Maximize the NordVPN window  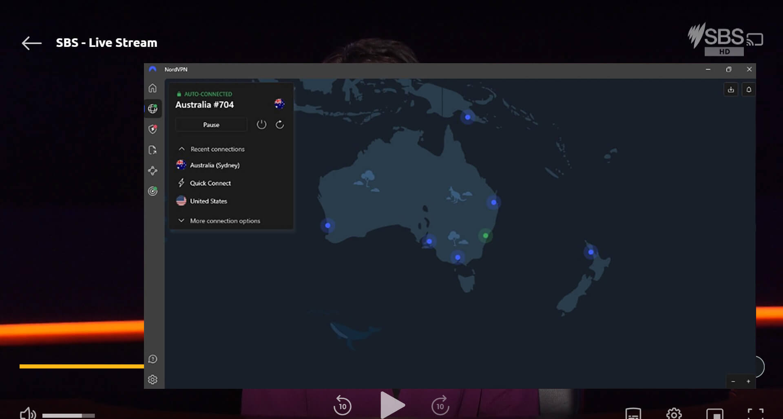pos(729,69)
